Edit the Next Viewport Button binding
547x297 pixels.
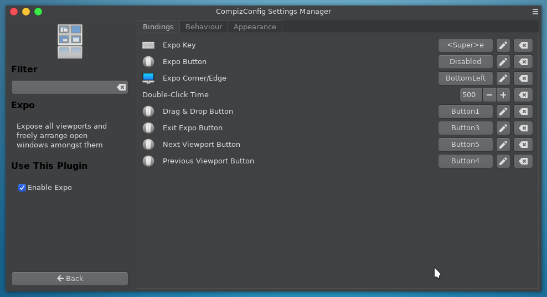tap(503, 145)
